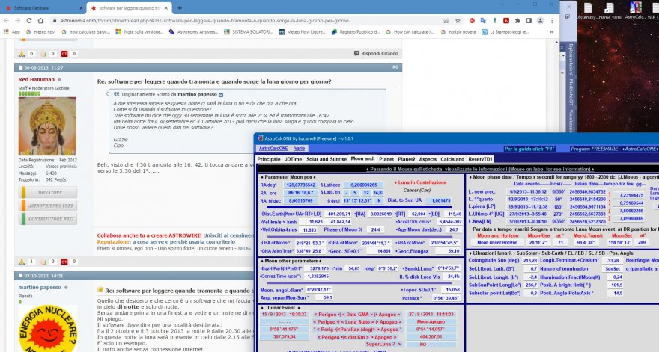This screenshot has width=659, height=352.
Task: Select the Planet tab
Action: coord(386,159)
